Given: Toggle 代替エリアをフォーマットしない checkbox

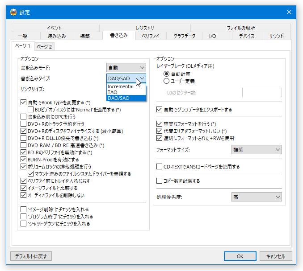Looking at the screenshot, I should tap(159, 131).
